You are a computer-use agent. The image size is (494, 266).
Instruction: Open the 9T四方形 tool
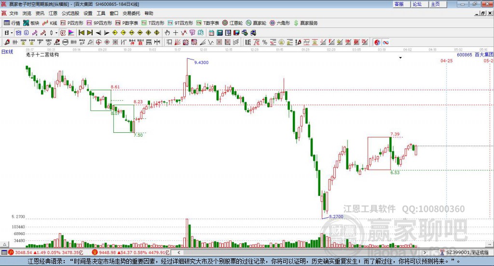(180, 23)
